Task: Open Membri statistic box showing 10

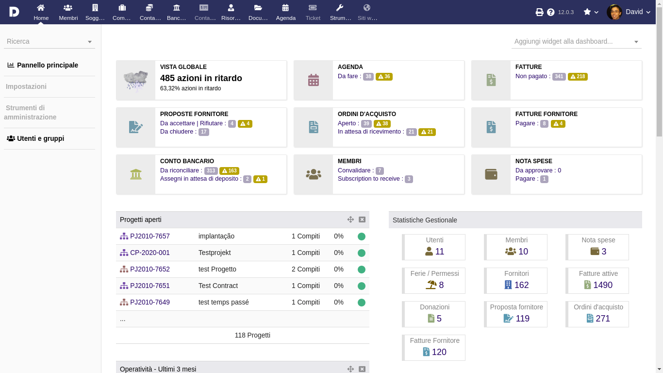Action: (x=516, y=247)
